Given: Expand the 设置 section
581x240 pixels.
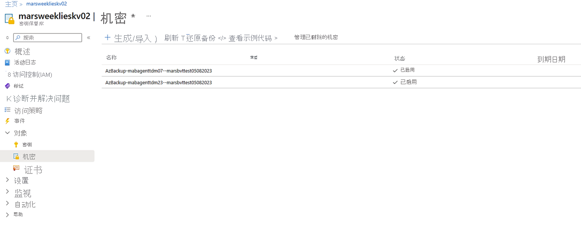Looking at the screenshot, I should coord(7,180).
